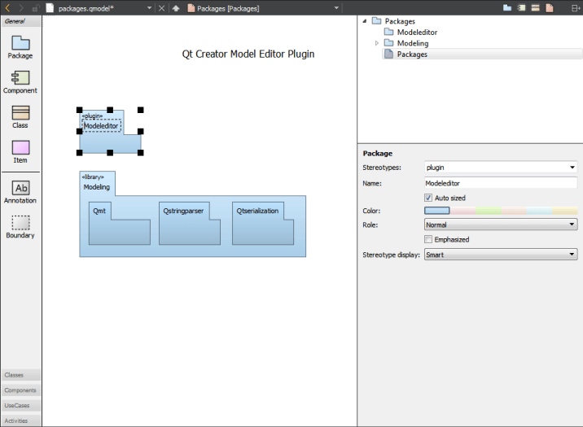Select the Boundary tool in palette
The height and width of the screenshot is (427, 583).
pos(20,227)
